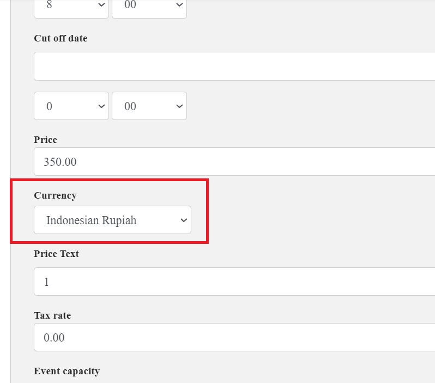Screen dimensions: 435x383
Task: Click the Tax rate label
Action: click(x=52, y=315)
